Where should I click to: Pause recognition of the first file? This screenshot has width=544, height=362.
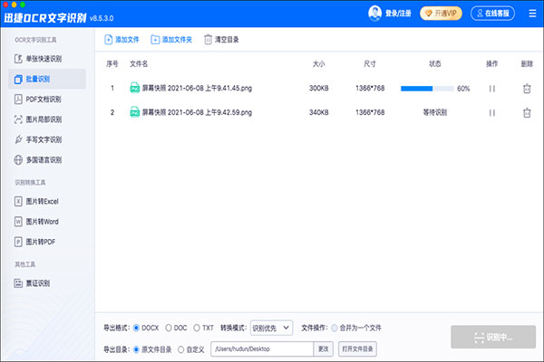(x=492, y=89)
